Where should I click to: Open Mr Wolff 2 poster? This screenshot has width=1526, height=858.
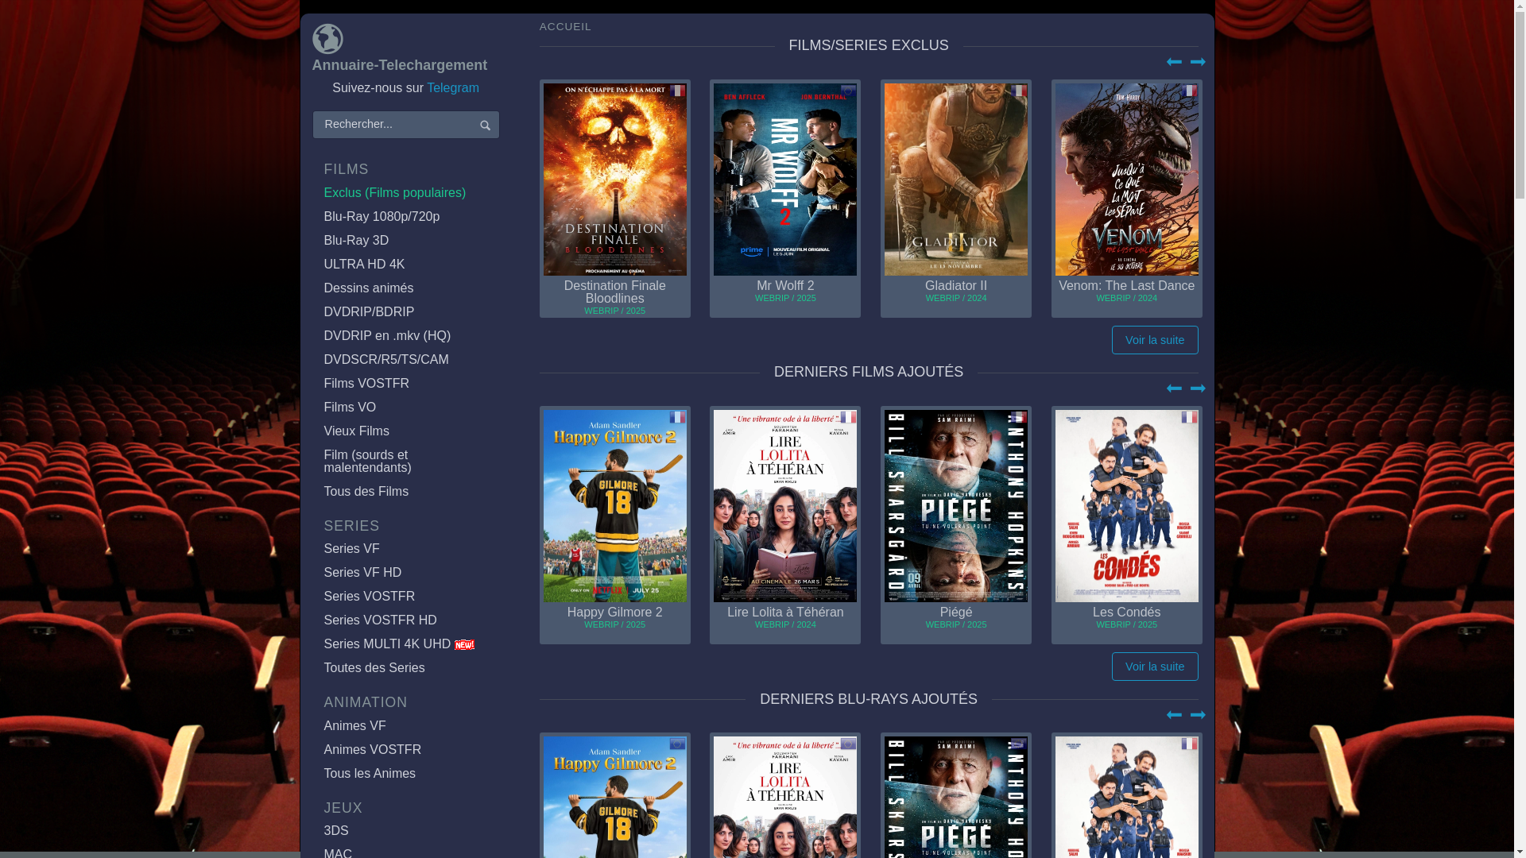(785, 180)
